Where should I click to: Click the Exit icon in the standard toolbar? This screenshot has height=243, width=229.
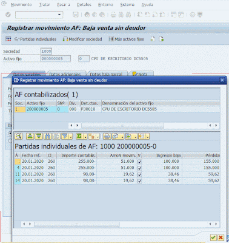pos(95,15)
